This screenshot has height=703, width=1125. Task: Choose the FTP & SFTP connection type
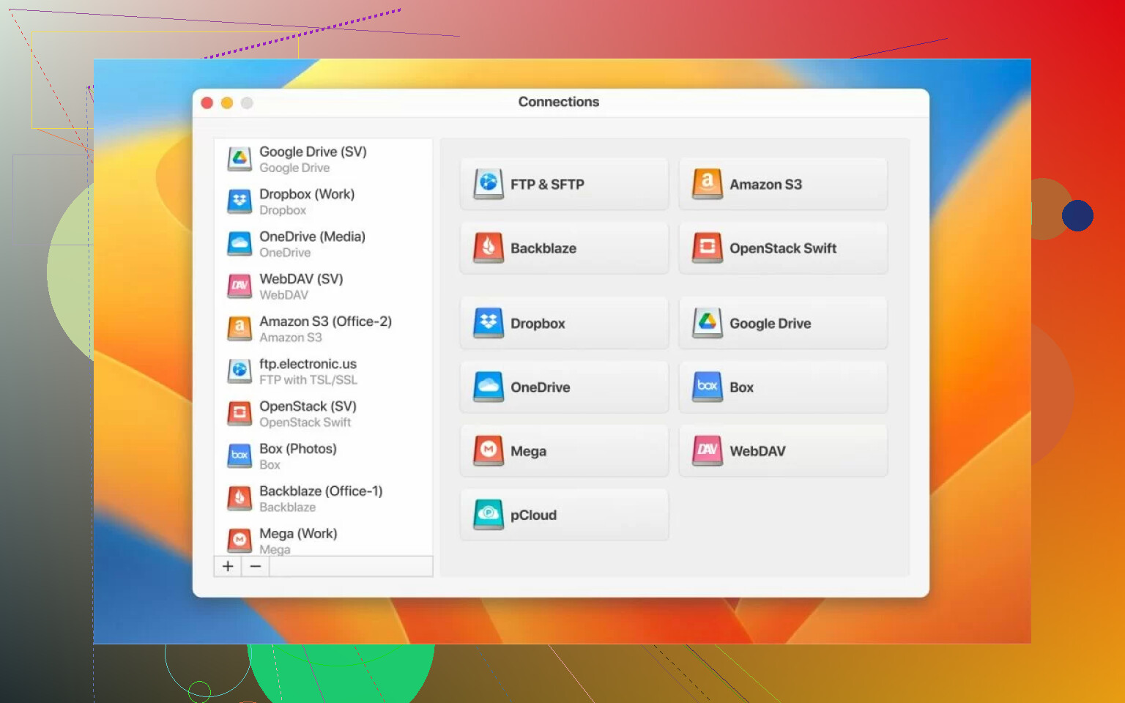pos(564,184)
